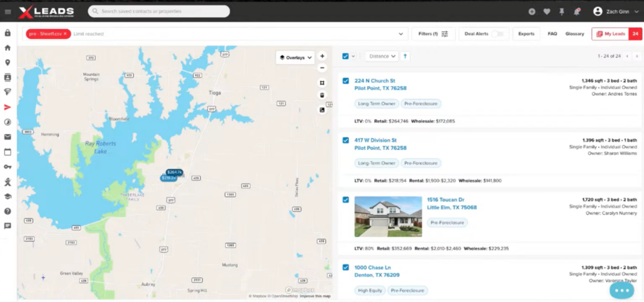
Task: Click the map zoom out minus button
Action: point(322,68)
